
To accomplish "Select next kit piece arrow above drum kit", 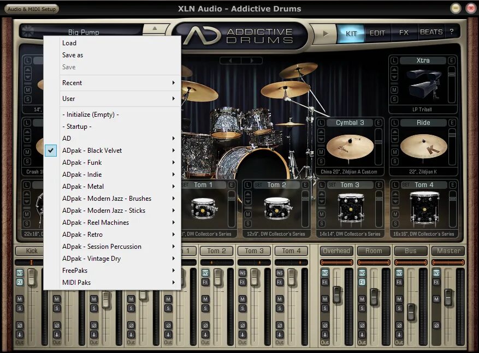I will (x=252, y=61).
